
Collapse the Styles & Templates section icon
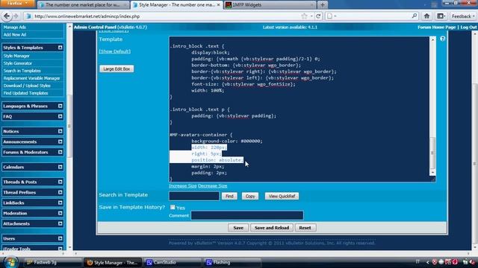(60, 48)
